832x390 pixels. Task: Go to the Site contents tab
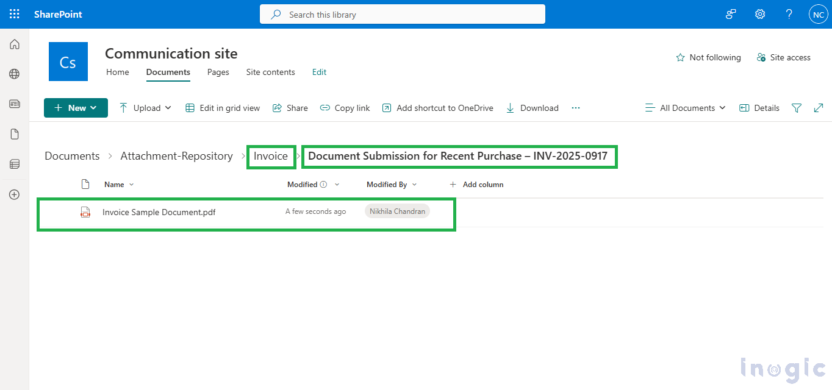270,72
